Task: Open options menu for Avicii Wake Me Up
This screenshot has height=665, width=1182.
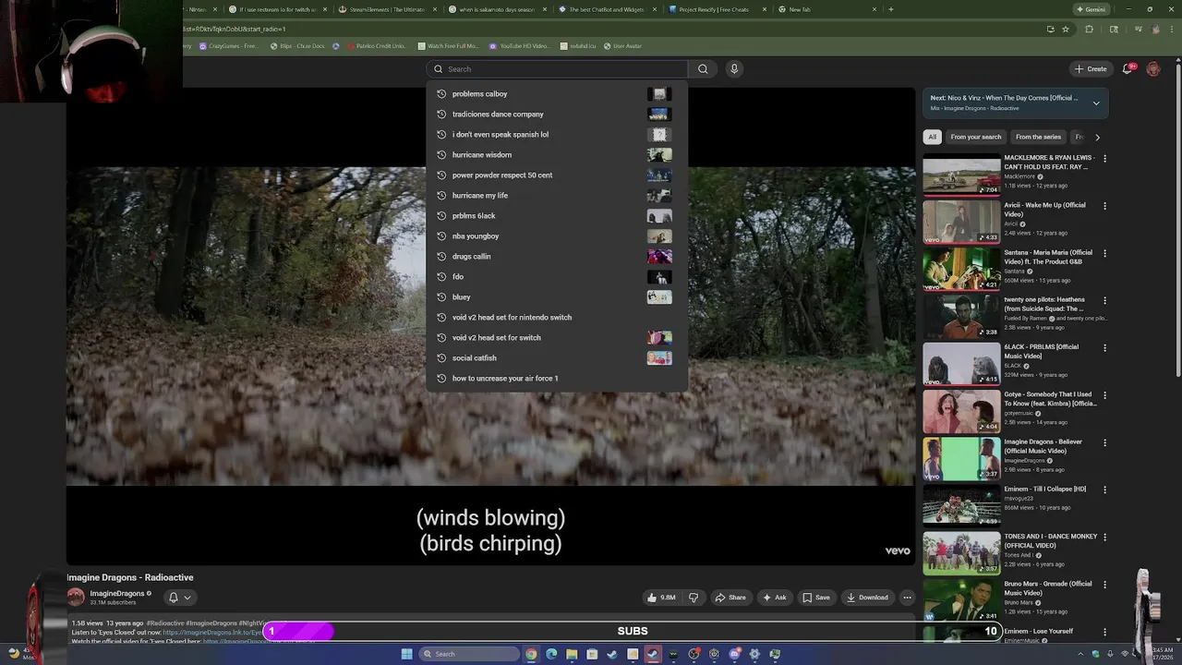Action: point(1104,205)
